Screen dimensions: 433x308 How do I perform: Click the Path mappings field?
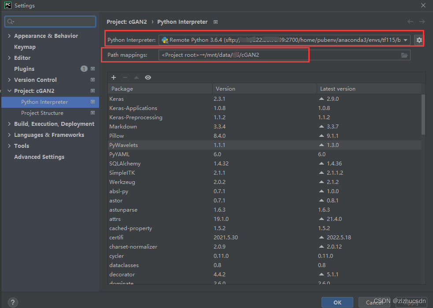pyautogui.click(x=285, y=55)
